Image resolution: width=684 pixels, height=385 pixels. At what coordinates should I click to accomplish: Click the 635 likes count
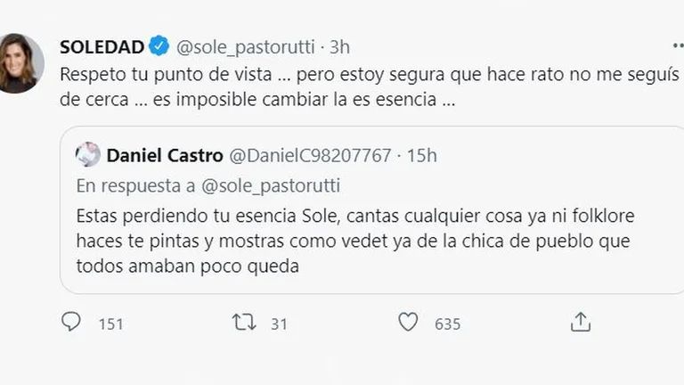pos(447,324)
